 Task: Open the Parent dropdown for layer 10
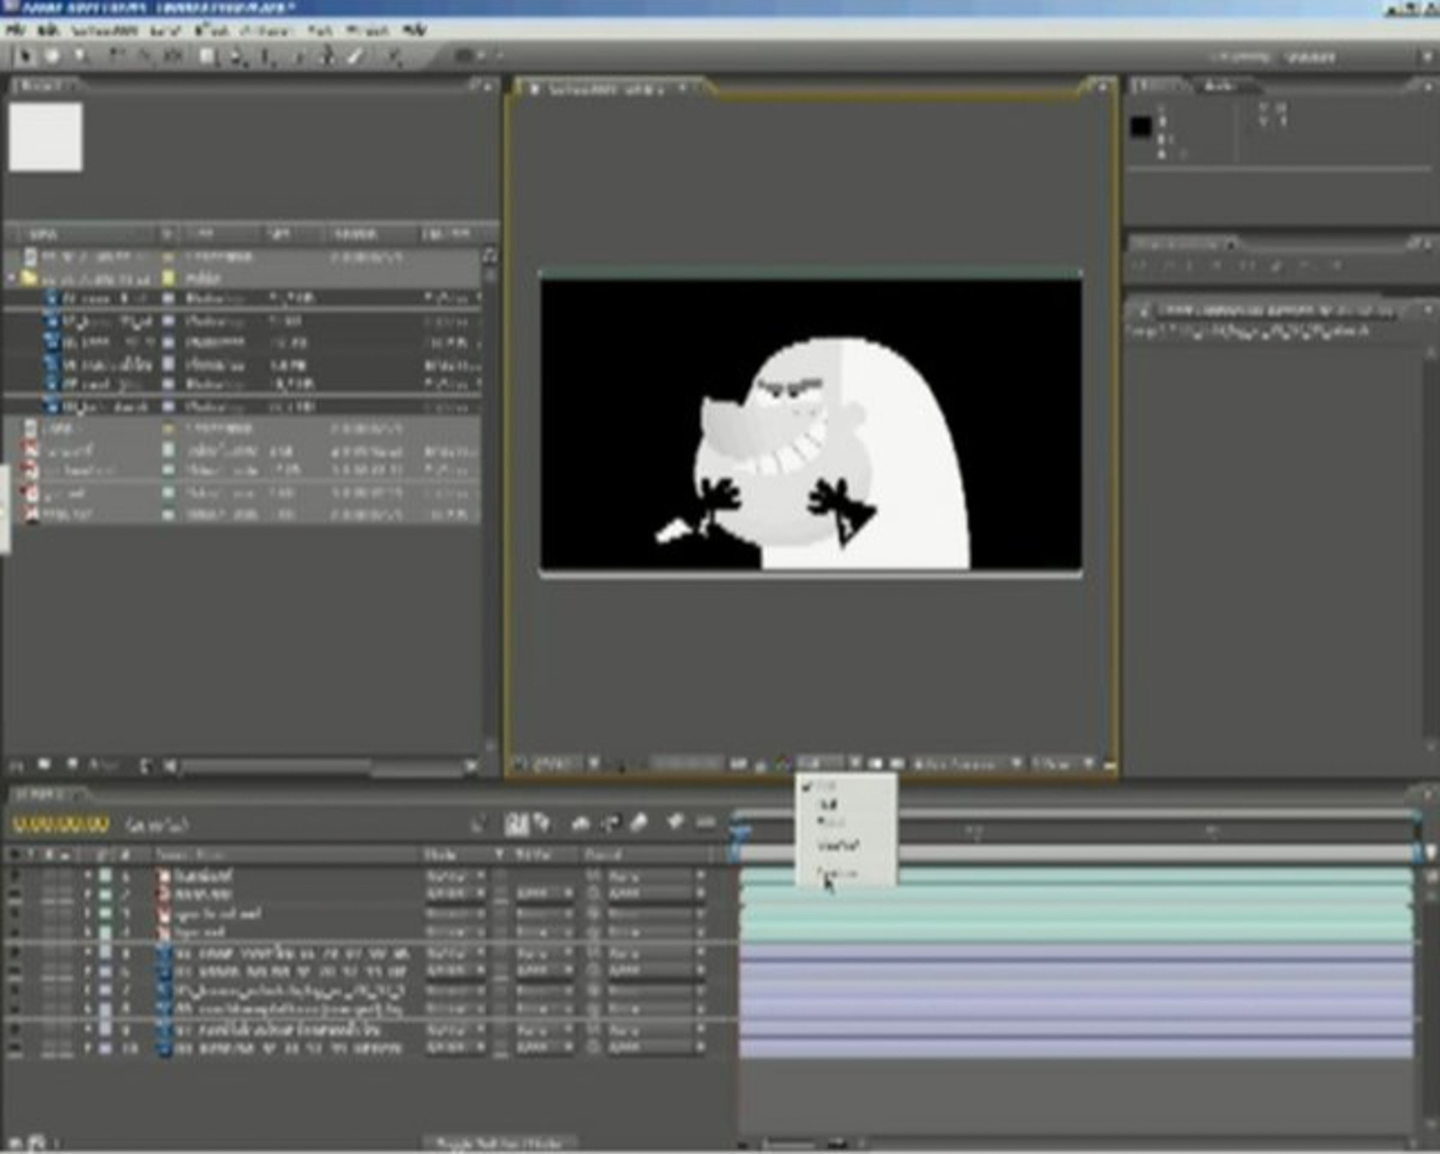[656, 1048]
